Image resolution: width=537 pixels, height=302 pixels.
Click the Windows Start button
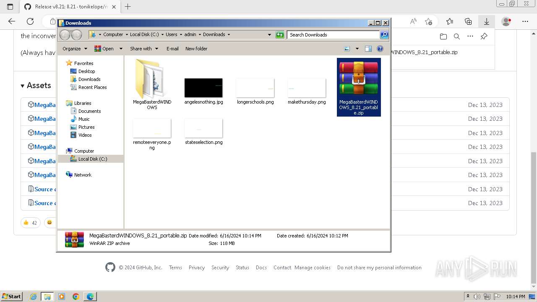tap(11, 297)
